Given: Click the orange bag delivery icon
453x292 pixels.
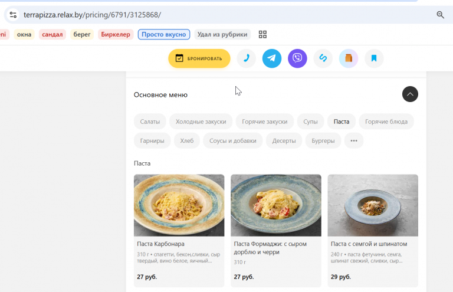Looking at the screenshot, I should pyautogui.click(x=349, y=58).
